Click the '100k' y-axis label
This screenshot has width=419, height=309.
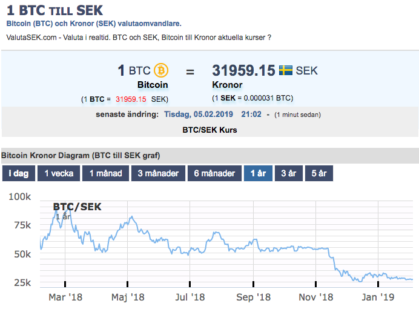(x=20, y=197)
